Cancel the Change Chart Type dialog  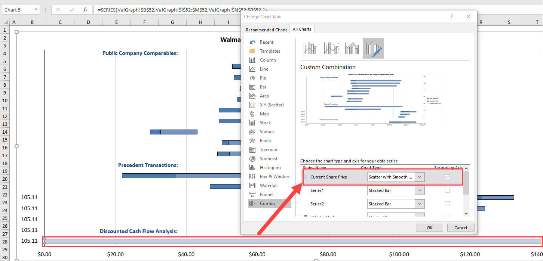460,227
